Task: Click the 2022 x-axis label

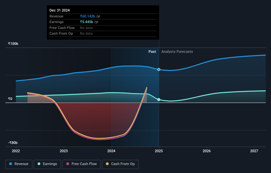Action: pyautogui.click(x=16, y=151)
